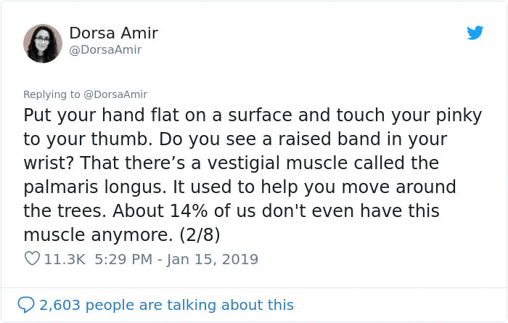Click the 'Replying to' label text

pyautogui.click(x=52, y=94)
